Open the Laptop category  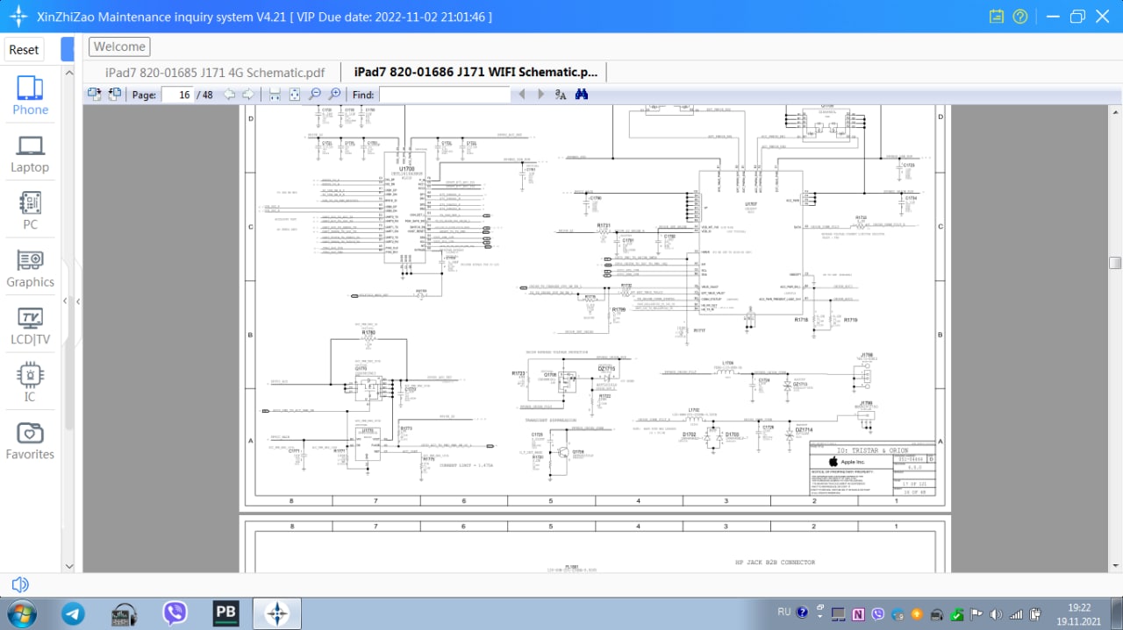pos(30,153)
